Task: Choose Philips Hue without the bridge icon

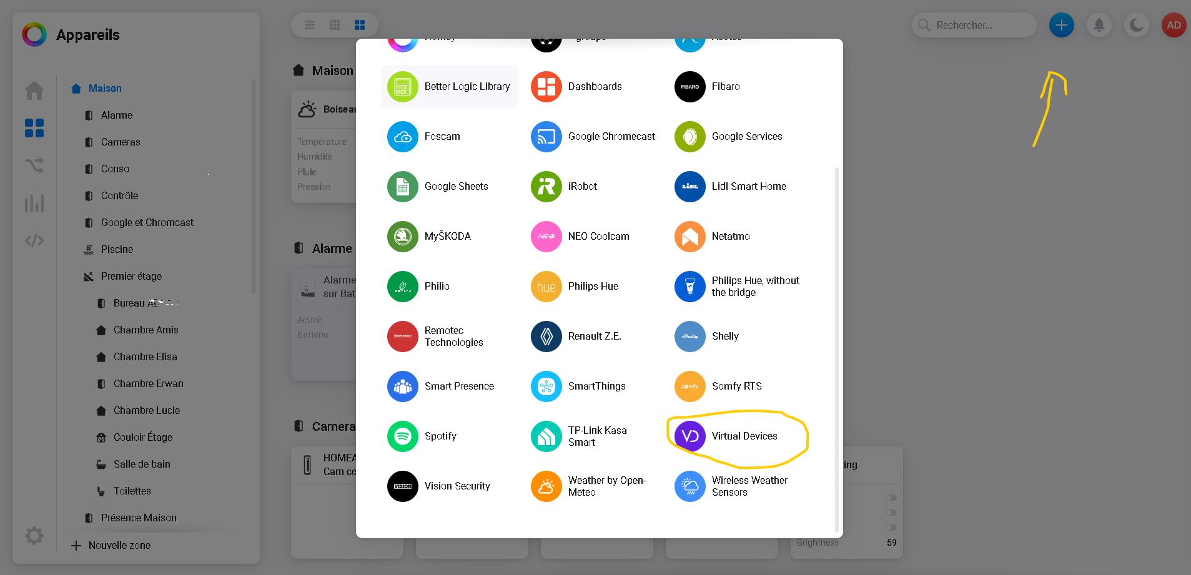Action: coord(690,287)
